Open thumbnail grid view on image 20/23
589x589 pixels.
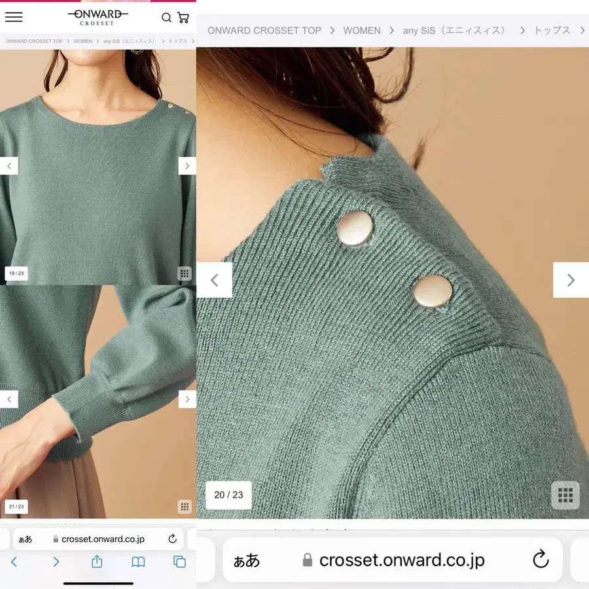pos(565,495)
